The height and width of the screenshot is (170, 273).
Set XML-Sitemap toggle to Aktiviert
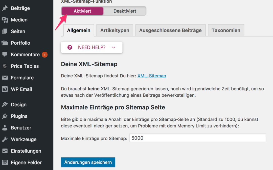[82, 11]
